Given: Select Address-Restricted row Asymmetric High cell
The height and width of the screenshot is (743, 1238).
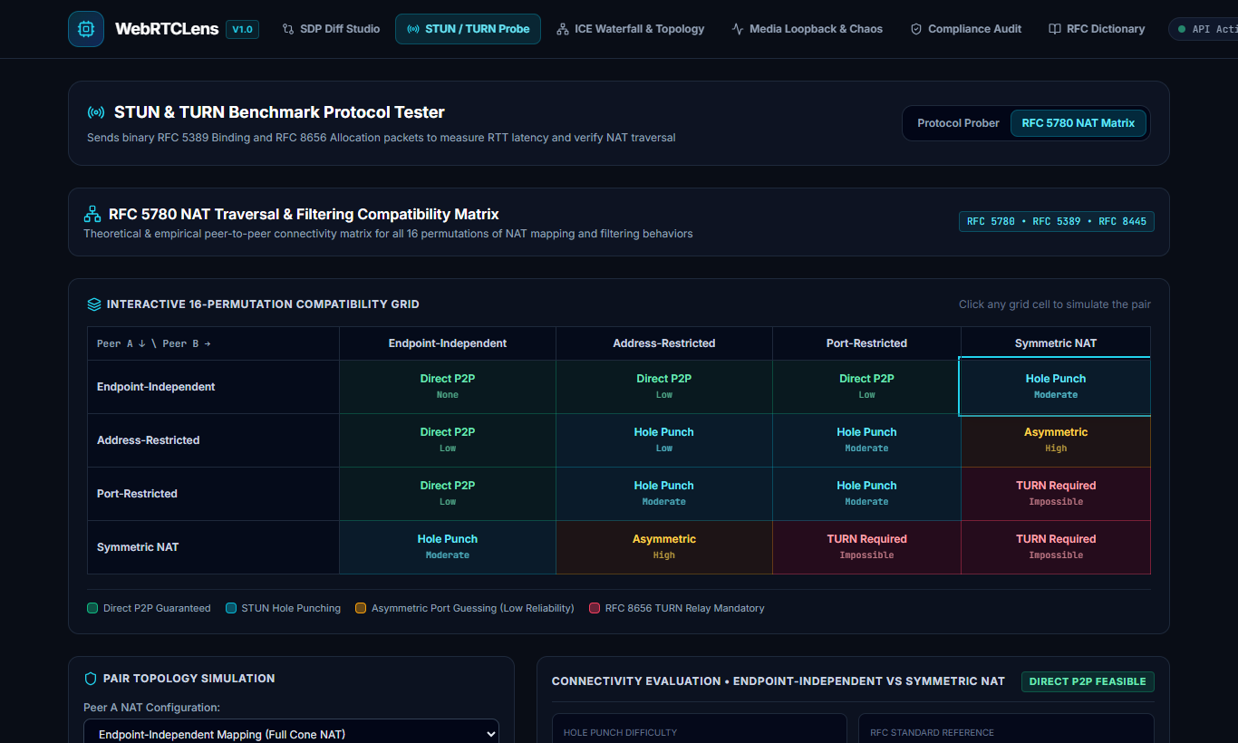Looking at the screenshot, I should click(1056, 440).
